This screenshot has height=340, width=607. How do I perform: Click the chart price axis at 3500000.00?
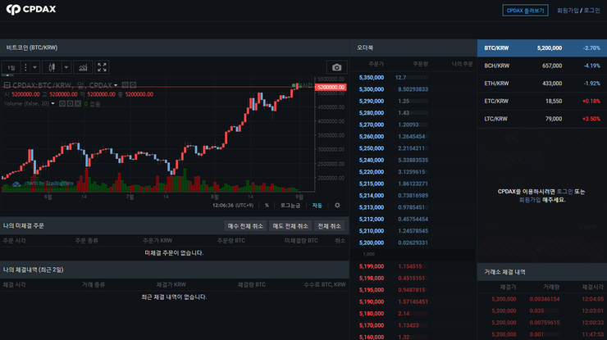pyautogui.click(x=331, y=135)
